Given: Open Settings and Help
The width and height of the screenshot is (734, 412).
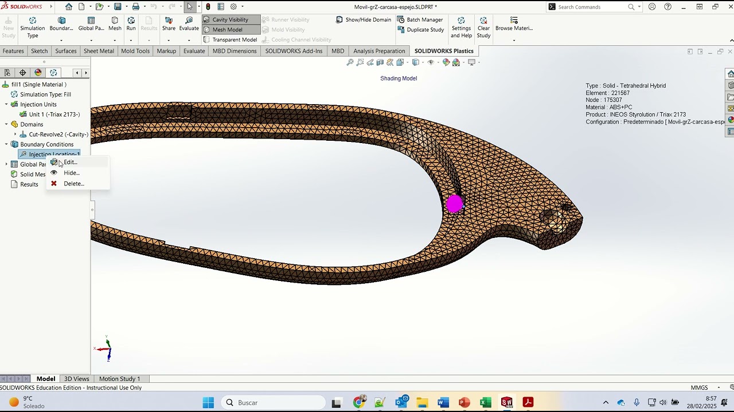Looking at the screenshot, I should (461, 27).
